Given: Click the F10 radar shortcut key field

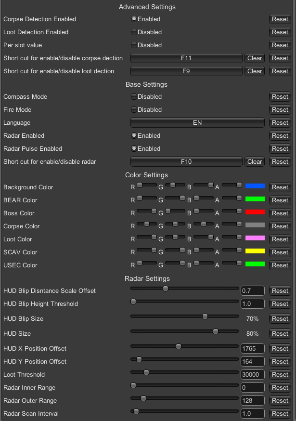Looking at the screenshot, I should click(x=186, y=162).
